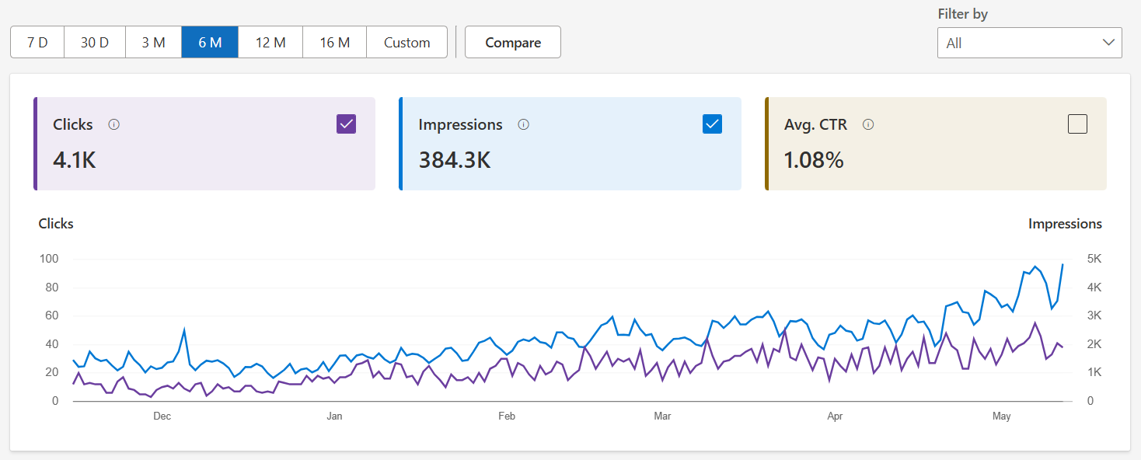Expand the filter dropdown chevron arrow
This screenshot has width=1141, height=460.
1108,43
